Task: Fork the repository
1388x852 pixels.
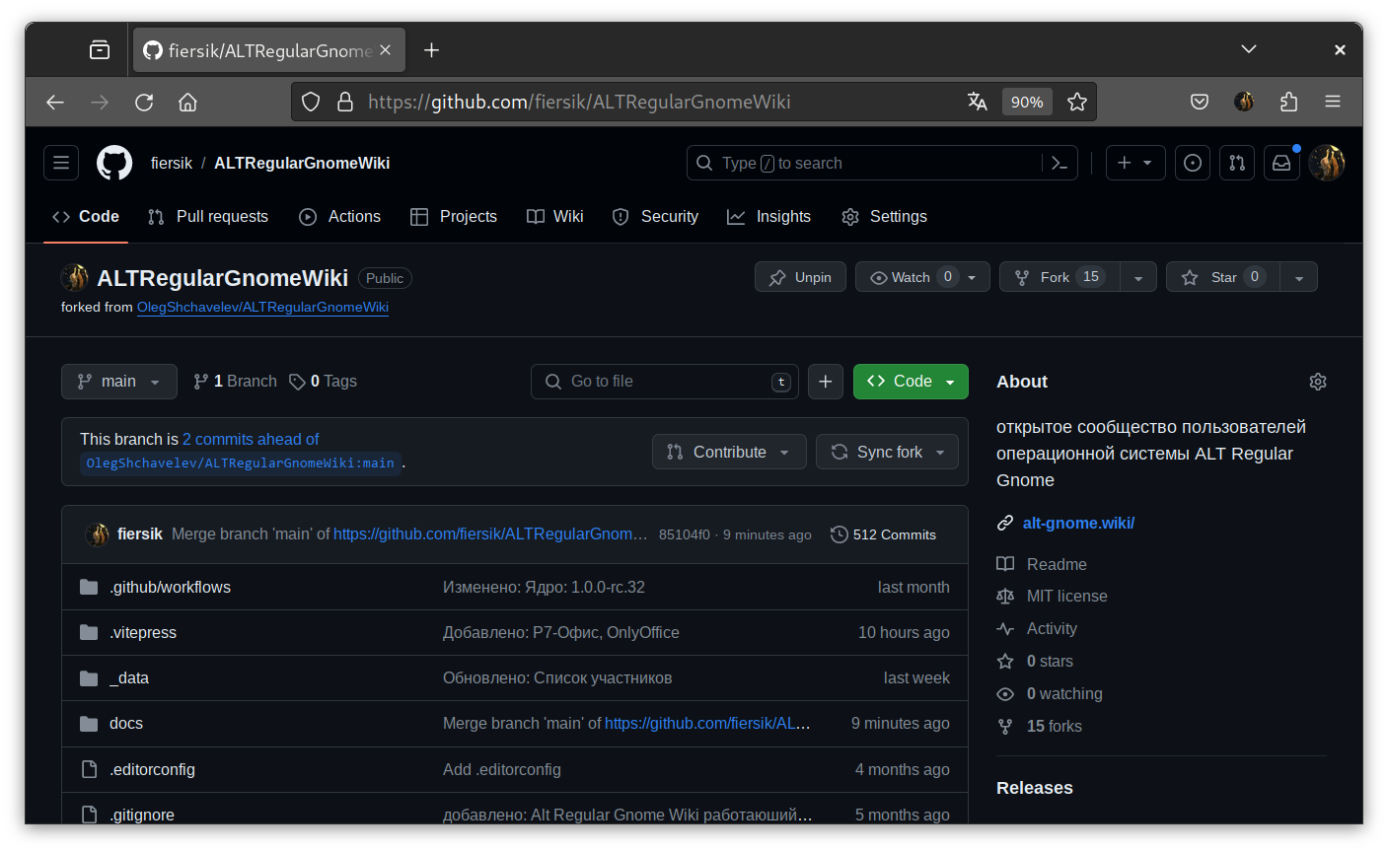Action: pyautogui.click(x=1059, y=277)
